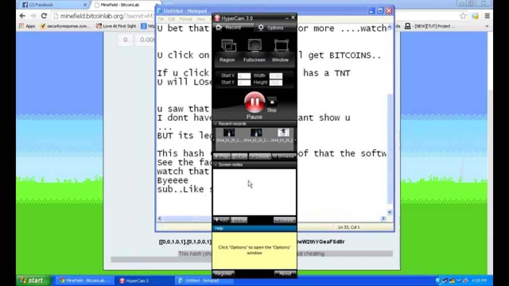
Task: Click the Play button under recent records
Action: (x=221, y=157)
